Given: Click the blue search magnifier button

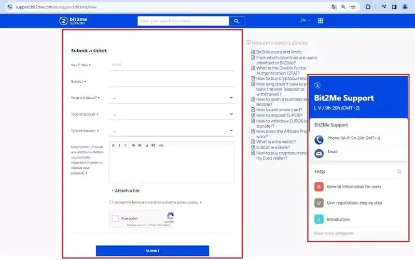Looking at the screenshot, I should pos(237,21).
